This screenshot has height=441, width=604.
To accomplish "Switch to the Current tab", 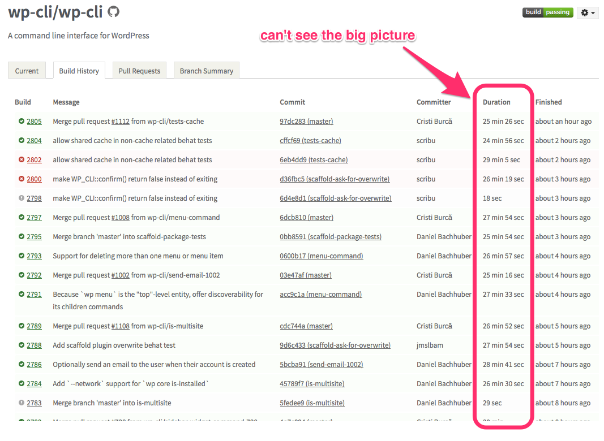I will click(27, 71).
